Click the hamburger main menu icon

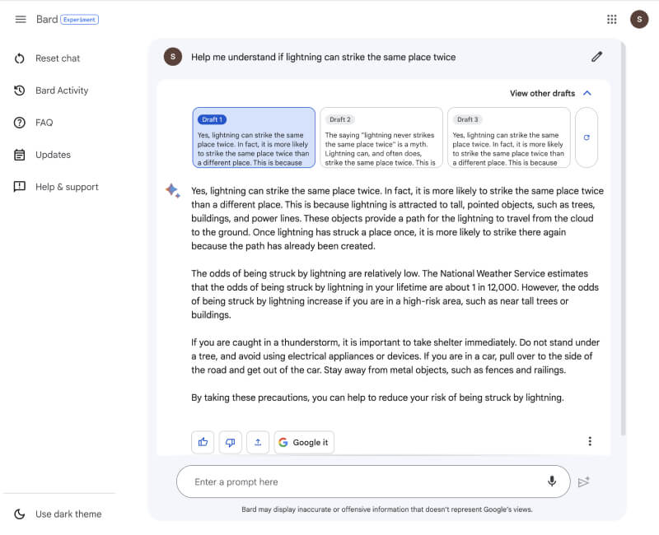tap(21, 19)
